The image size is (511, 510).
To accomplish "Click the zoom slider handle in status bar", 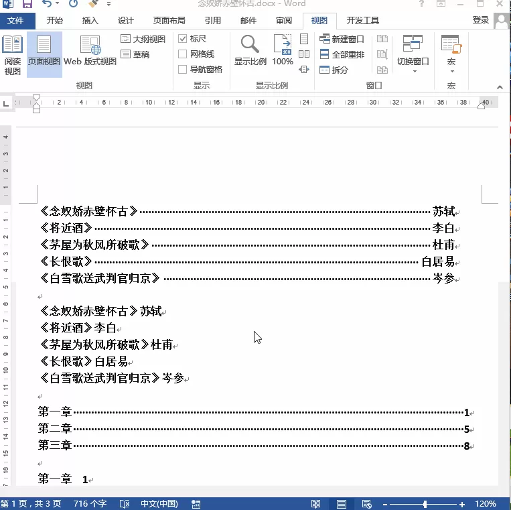I will click(x=425, y=504).
